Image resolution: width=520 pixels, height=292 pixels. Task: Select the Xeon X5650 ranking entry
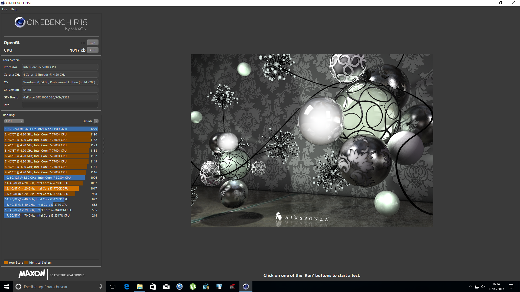(x=51, y=129)
